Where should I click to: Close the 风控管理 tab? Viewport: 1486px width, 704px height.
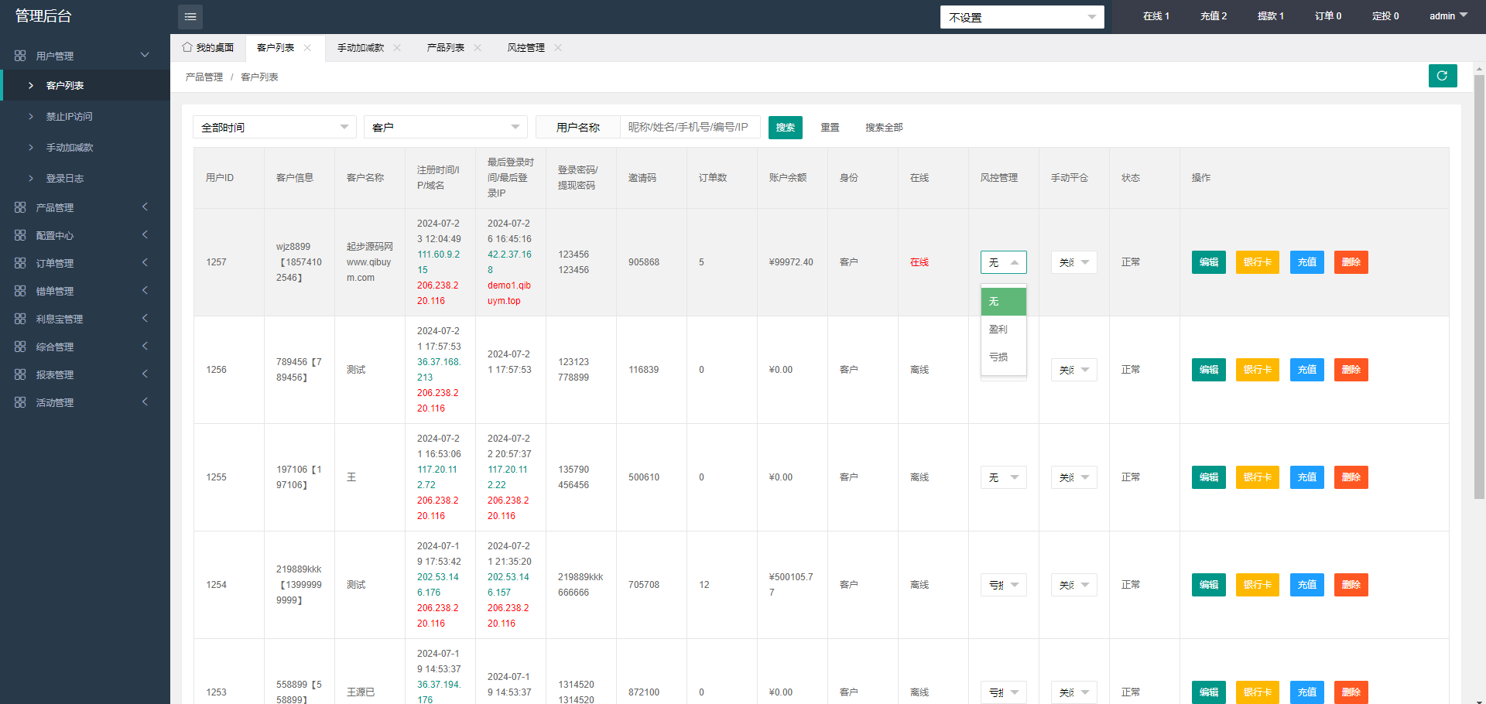[x=558, y=48]
